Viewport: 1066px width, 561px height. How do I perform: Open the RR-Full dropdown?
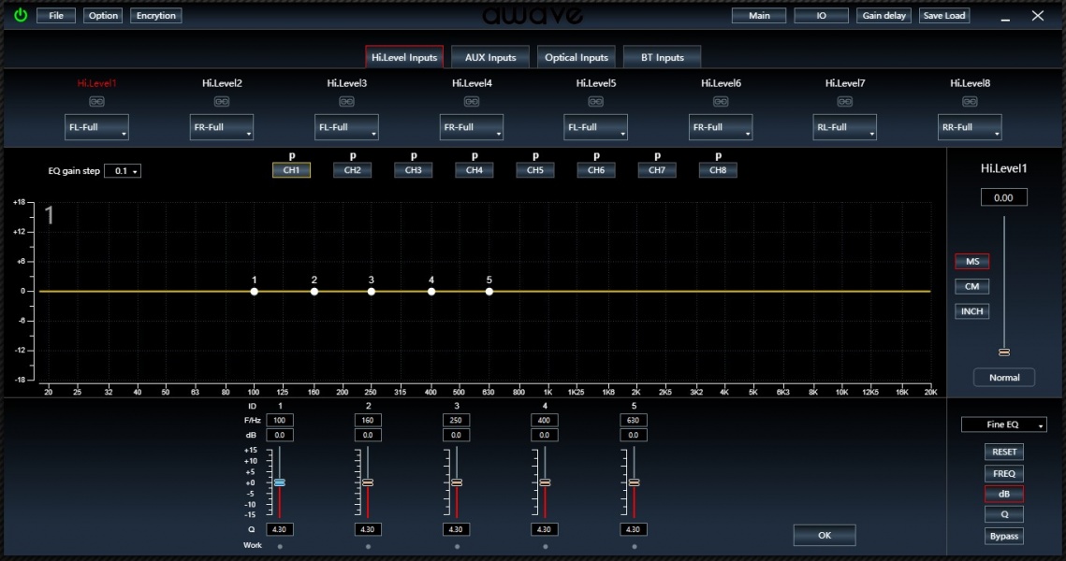click(971, 127)
